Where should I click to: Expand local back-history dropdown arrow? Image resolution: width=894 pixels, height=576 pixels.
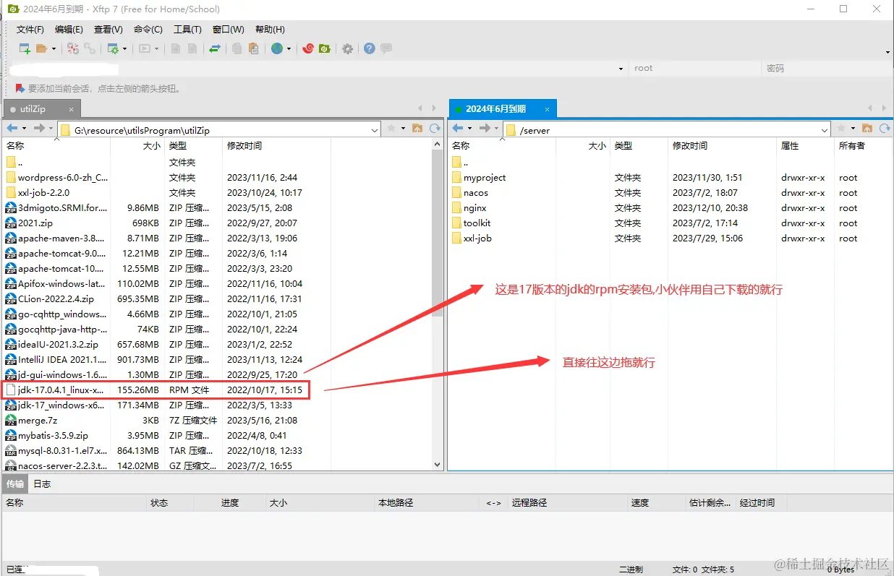click(x=24, y=129)
